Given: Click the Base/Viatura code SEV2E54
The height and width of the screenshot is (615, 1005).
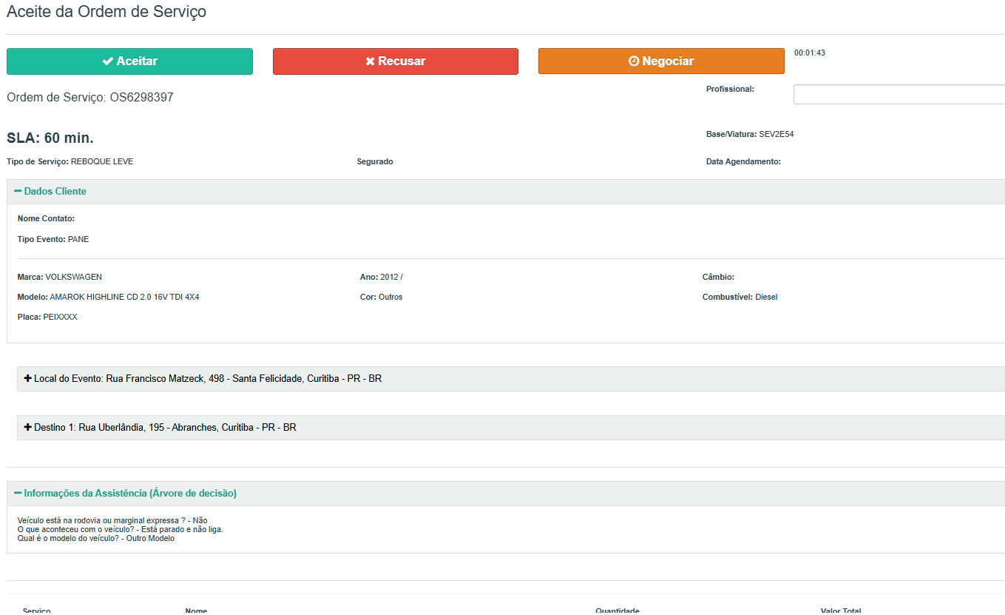Looking at the screenshot, I should coord(776,135).
